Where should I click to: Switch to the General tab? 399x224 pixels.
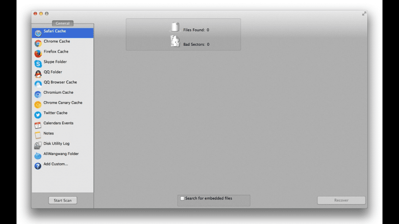point(62,23)
